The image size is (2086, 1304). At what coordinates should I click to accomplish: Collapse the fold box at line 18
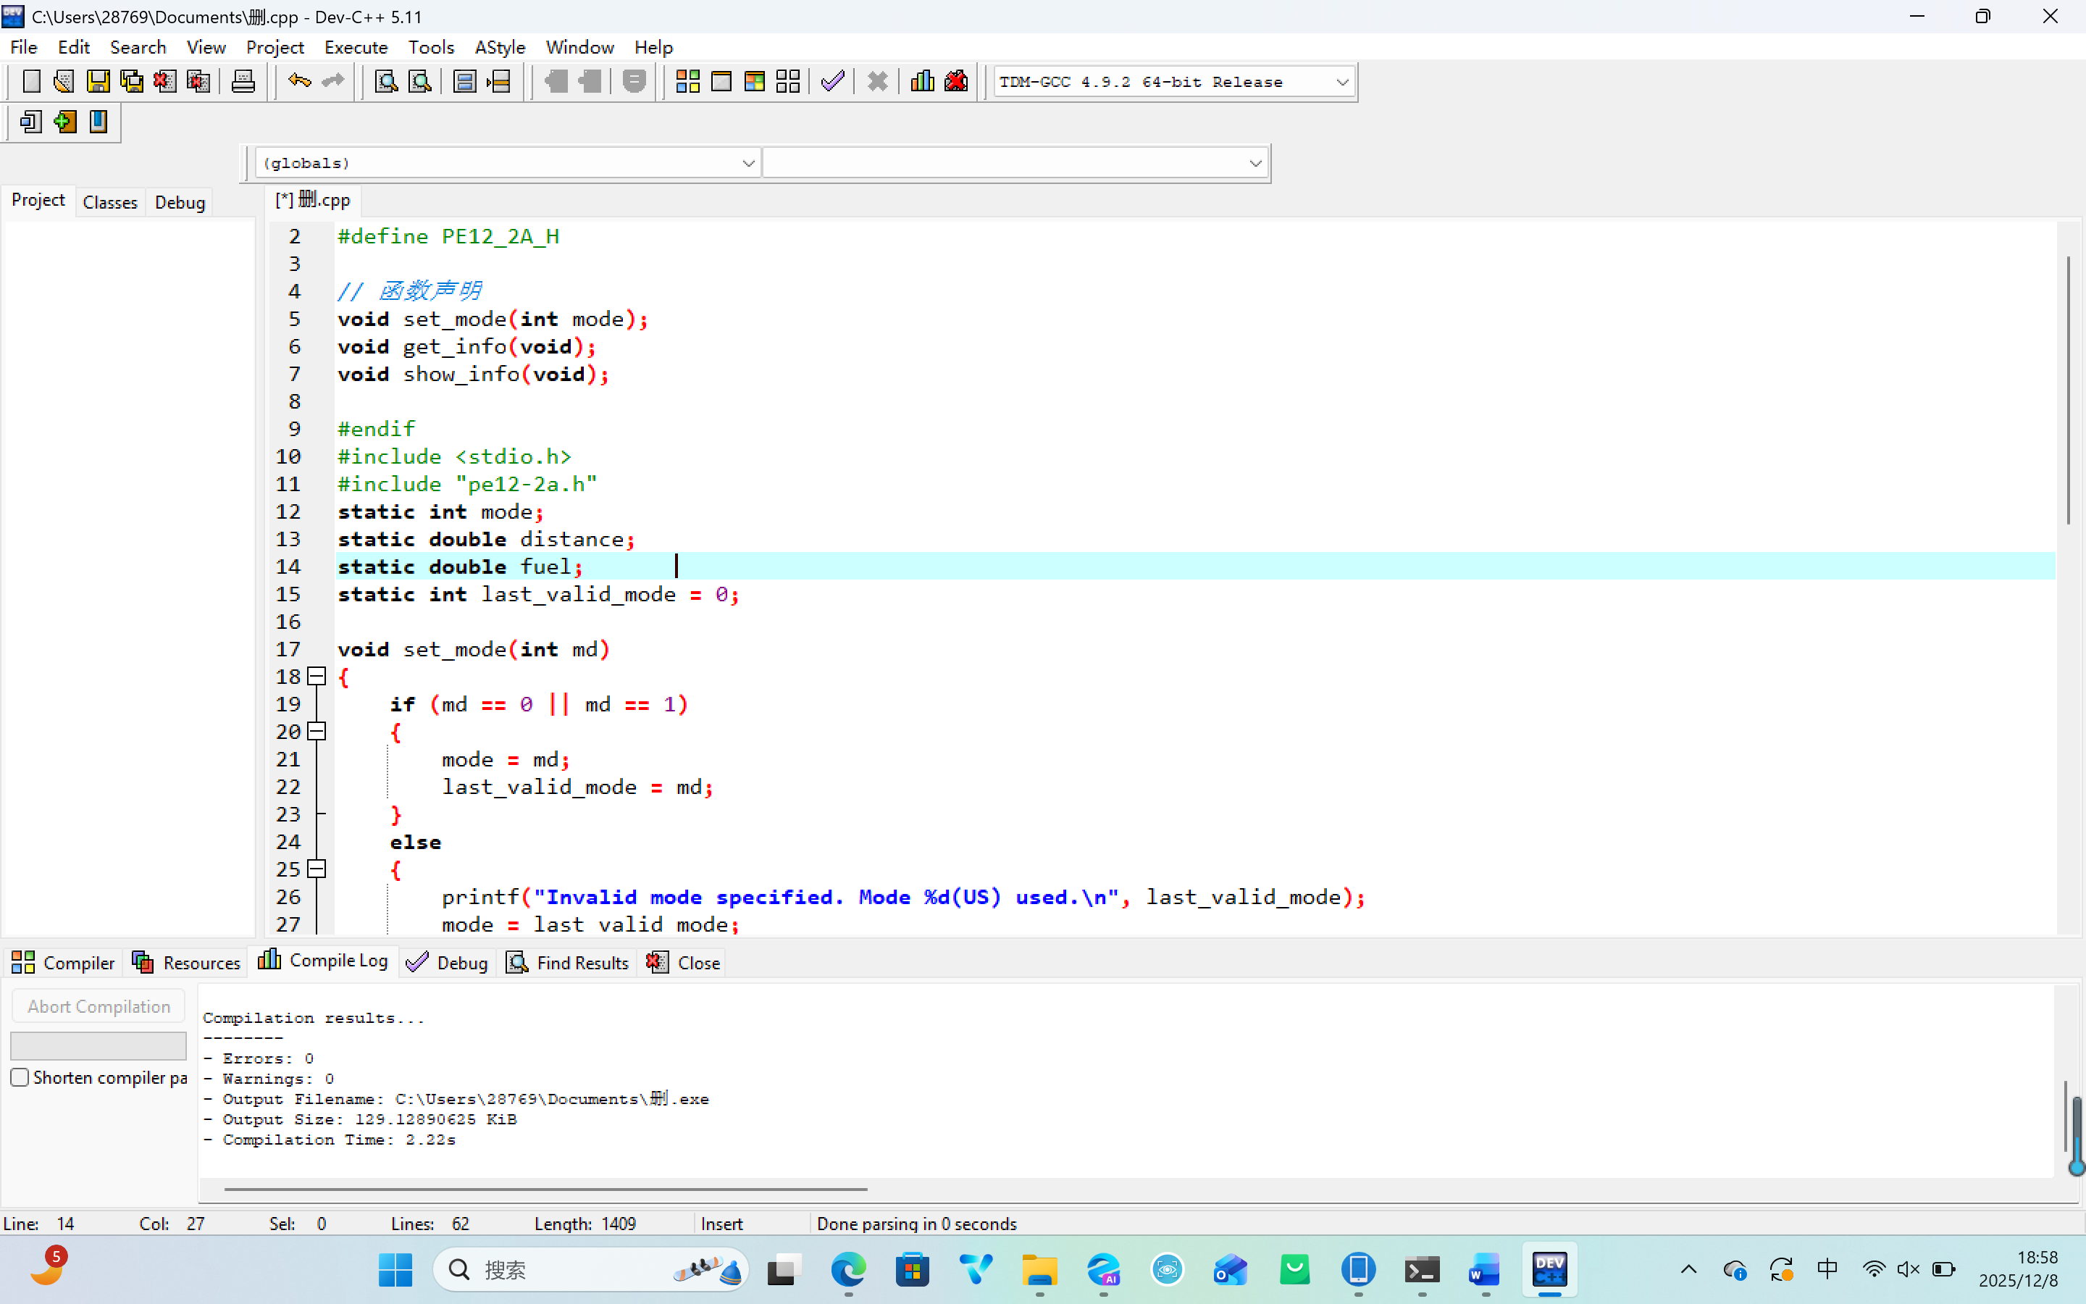tap(317, 677)
